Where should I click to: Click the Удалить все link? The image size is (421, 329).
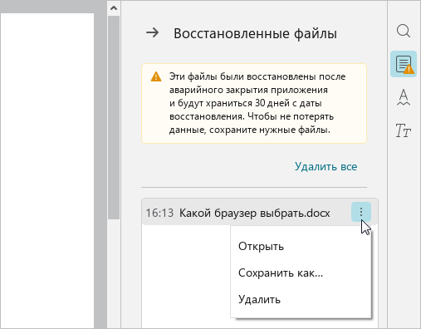tap(326, 166)
